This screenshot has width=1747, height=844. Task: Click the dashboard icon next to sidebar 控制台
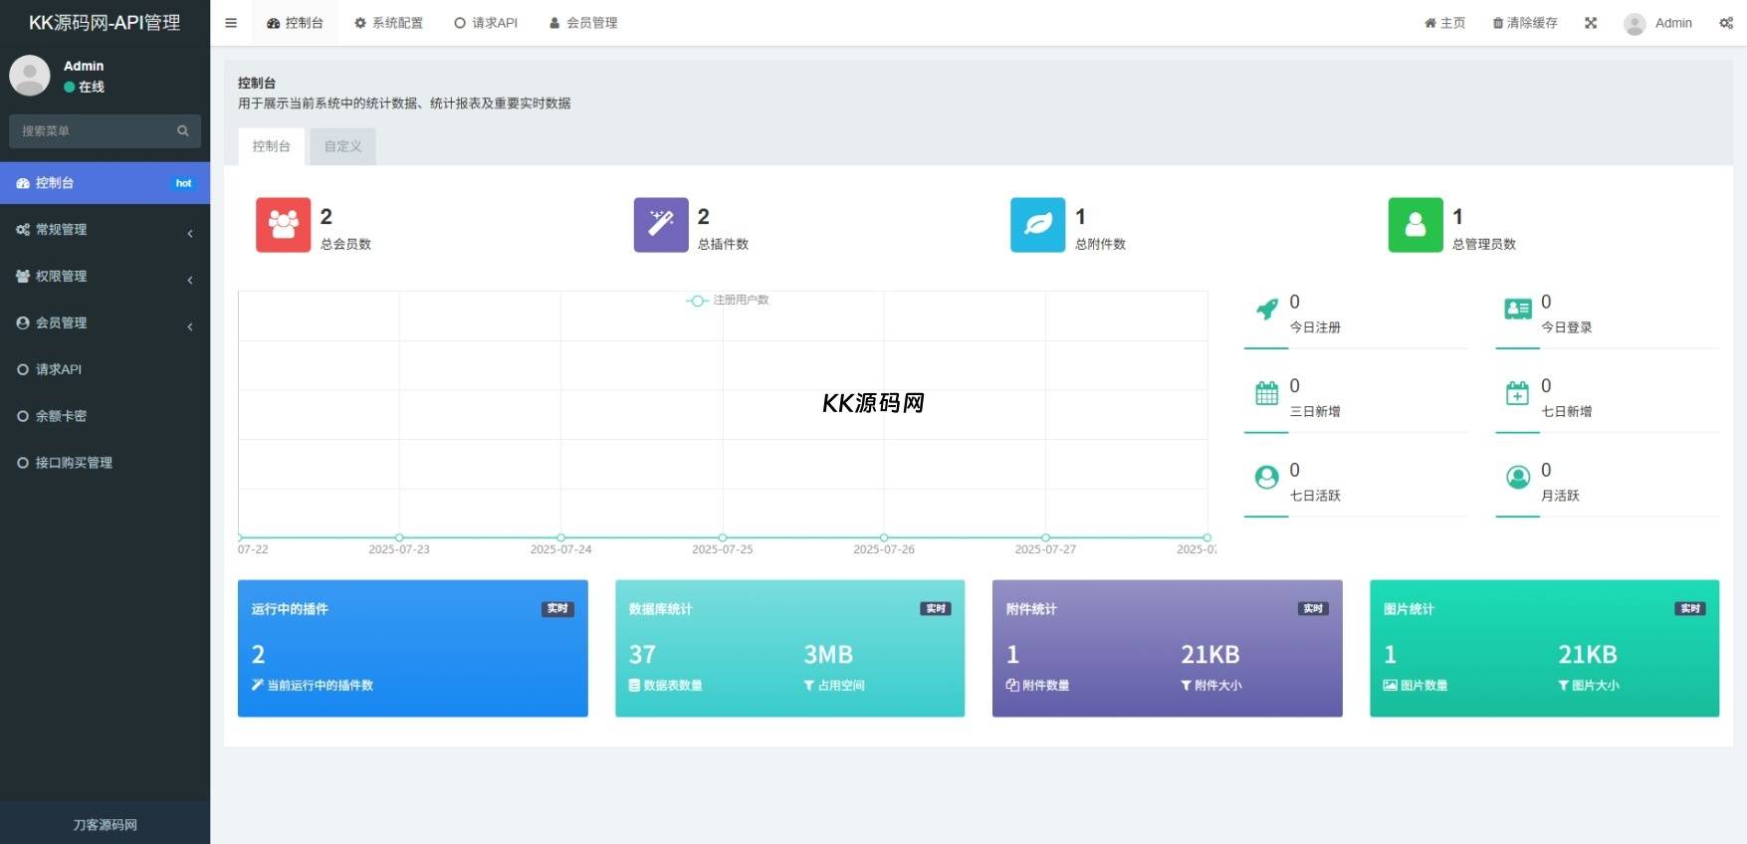(x=23, y=183)
